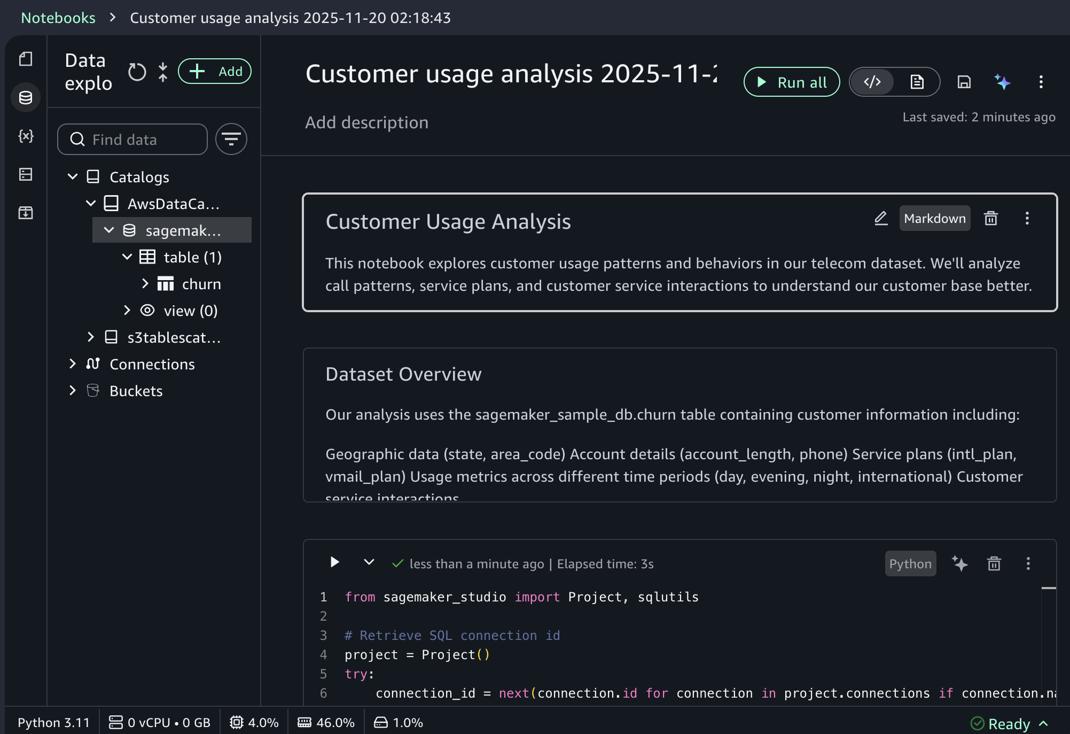Switch to document view toggle
This screenshot has height=734, width=1070.
917,82
